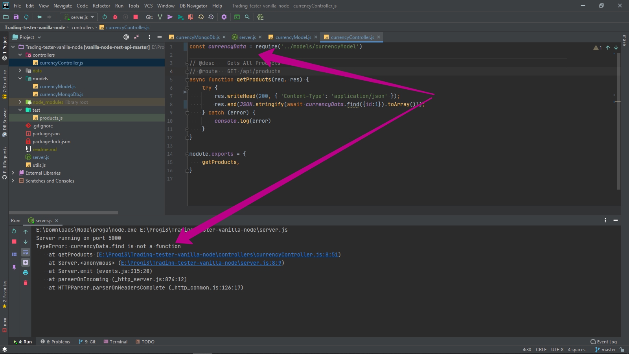The width and height of the screenshot is (629, 354).
Task: Click the Debug bug icon in toolbar
Action: (x=115, y=17)
